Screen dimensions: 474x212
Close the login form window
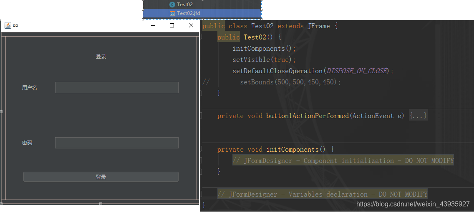(191, 25)
